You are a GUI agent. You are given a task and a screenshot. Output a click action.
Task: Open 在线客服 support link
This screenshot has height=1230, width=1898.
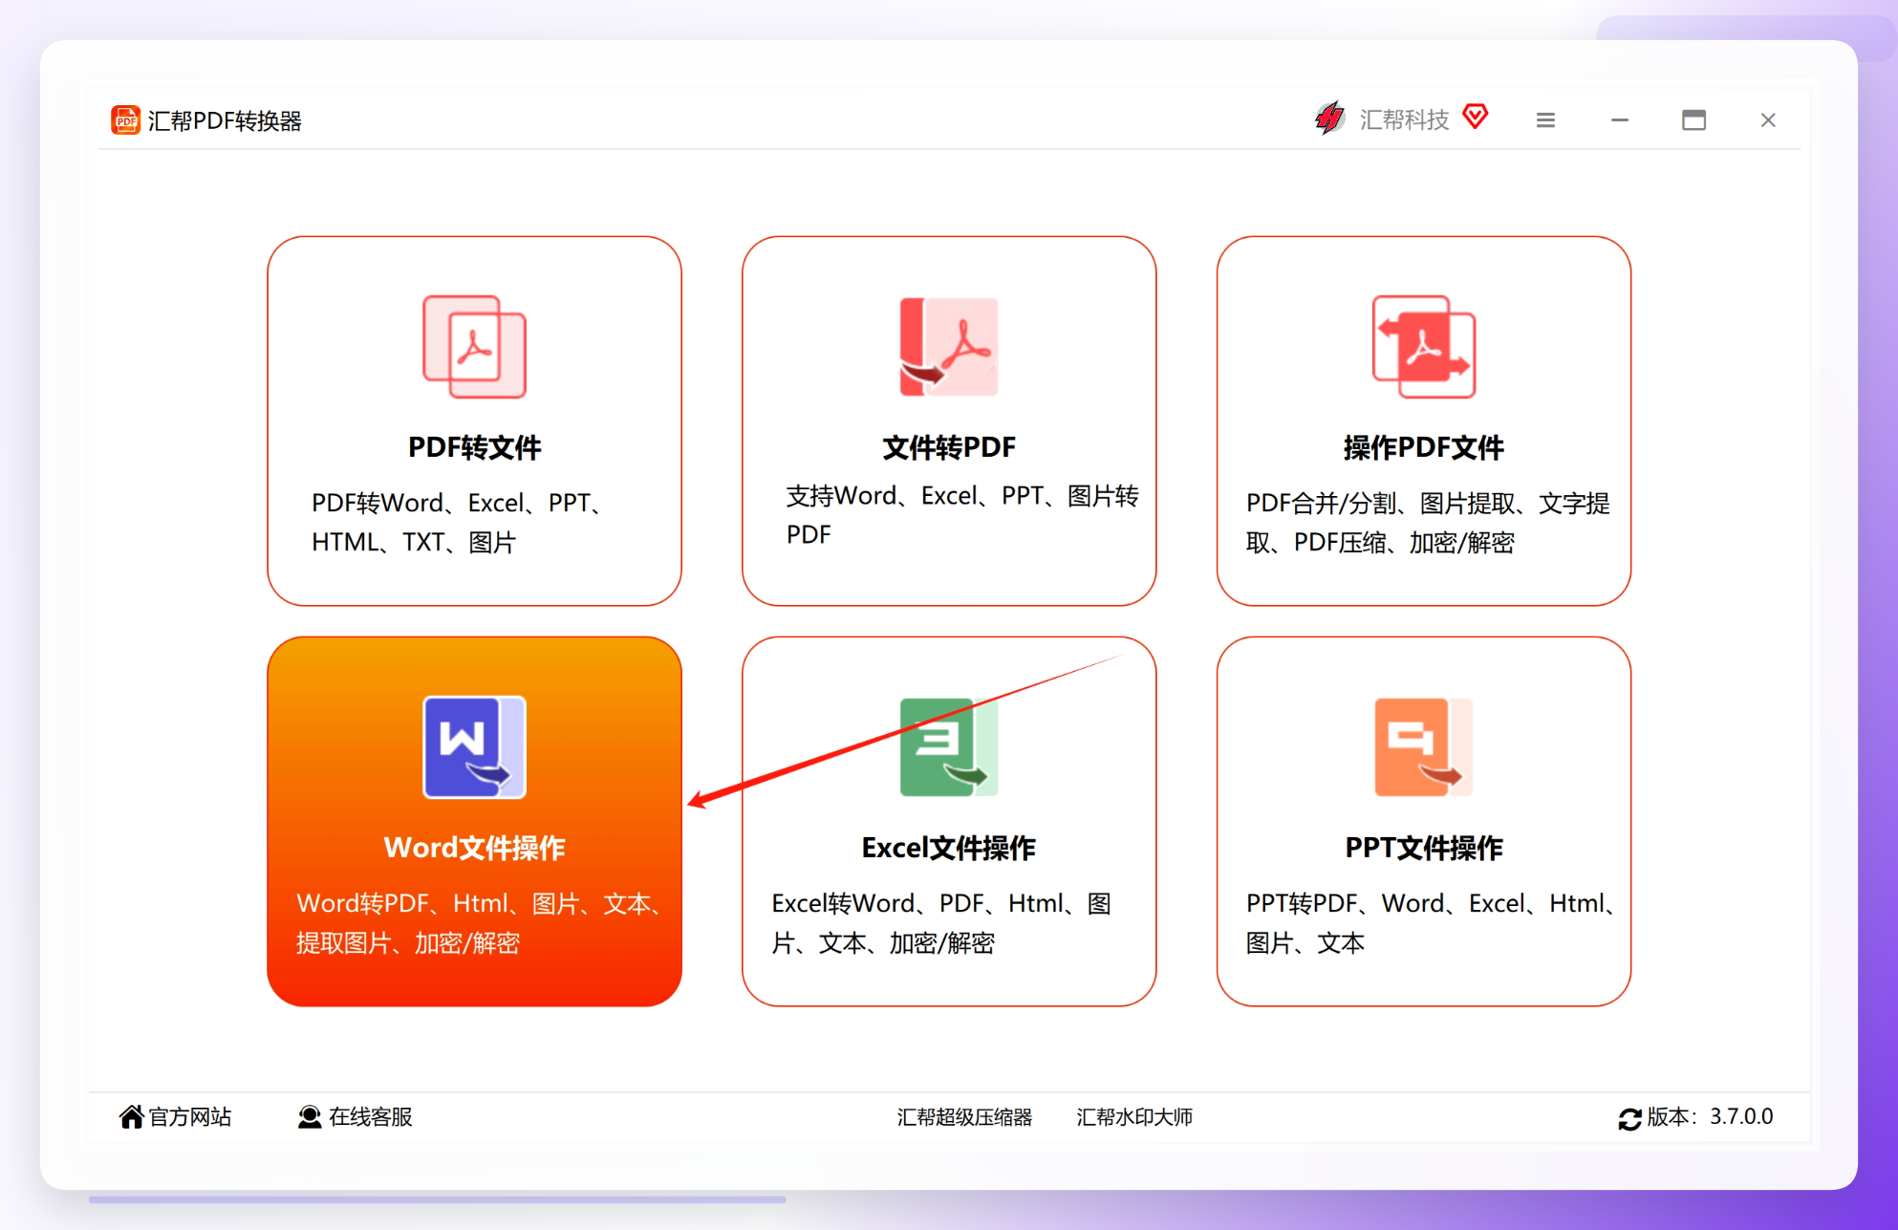(x=370, y=1116)
